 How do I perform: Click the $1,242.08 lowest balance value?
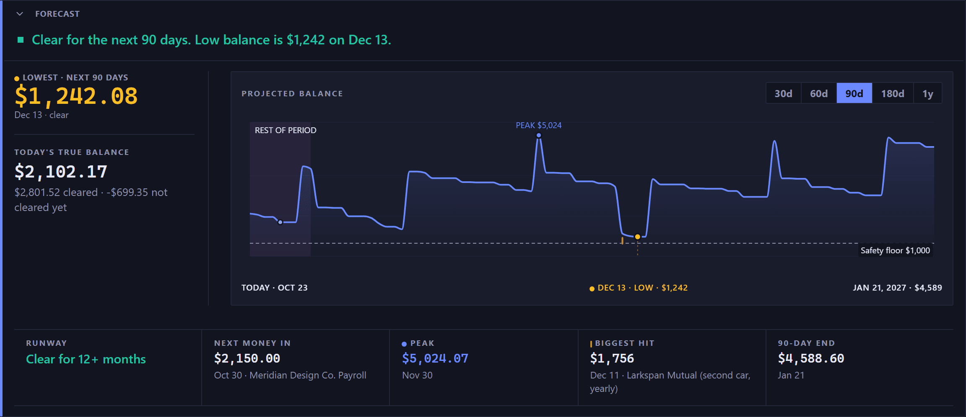click(x=76, y=96)
